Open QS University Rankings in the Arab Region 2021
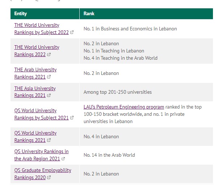 [x=41, y=155]
